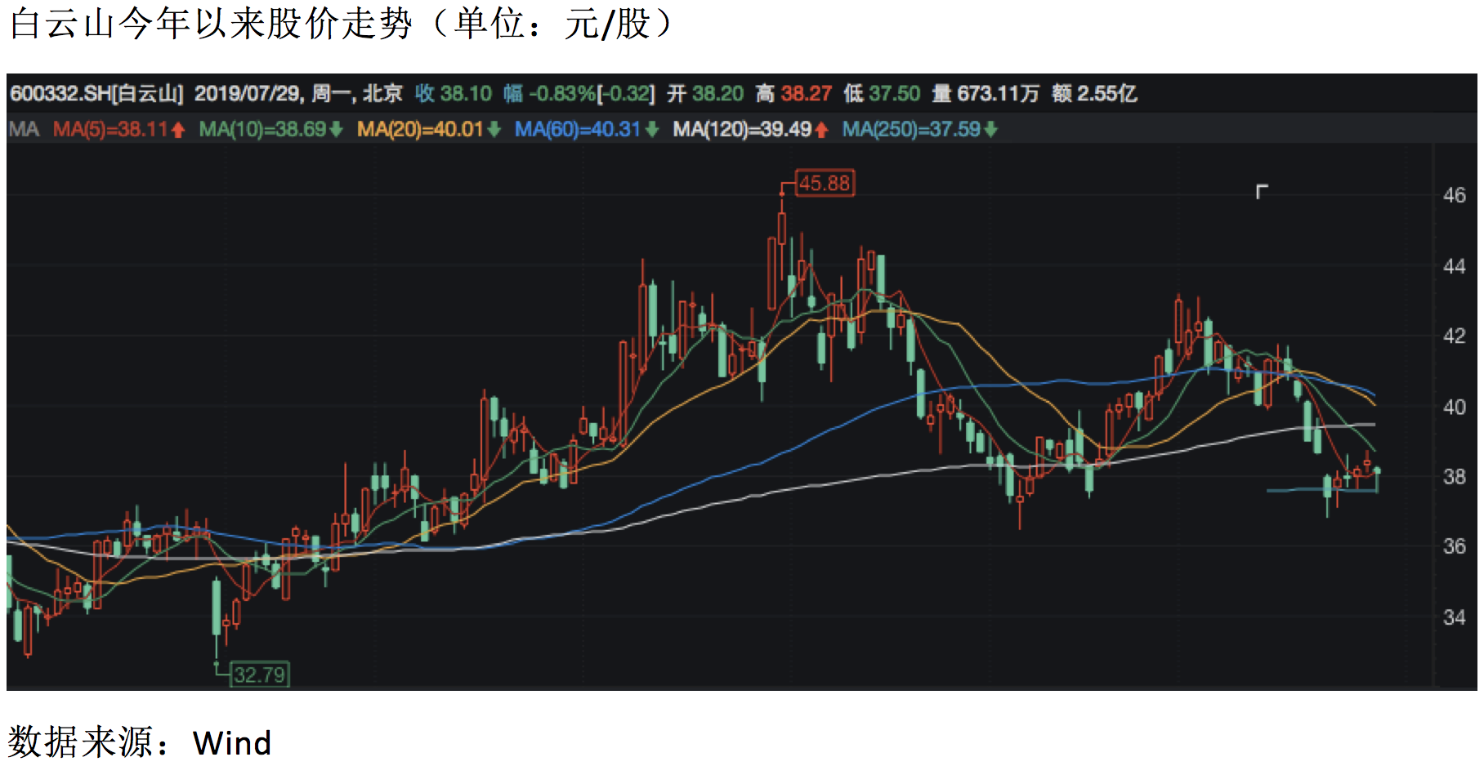This screenshot has width=1484, height=766.
Task: Click the red up arrow after MA(120)
Action: click(821, 130)
